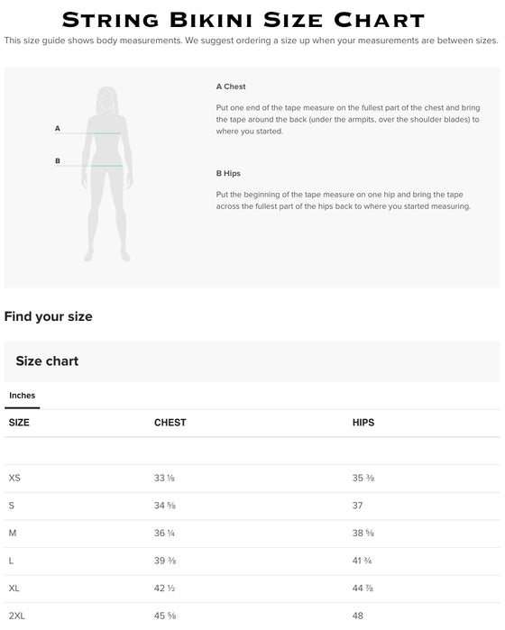Select the Inches tab
Screen dimensions: 505x630
pyautogui.click(x=23, y=396)
